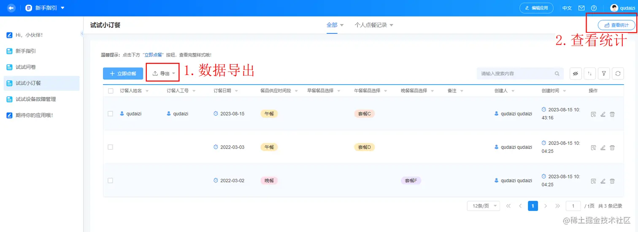Click the sort arrows toolbar icon
Image resolution: width=638 pixels, height=232 pixels.
(x=590, y=73)
